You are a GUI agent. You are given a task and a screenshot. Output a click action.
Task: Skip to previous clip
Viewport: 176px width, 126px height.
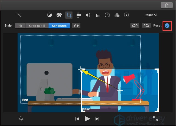pyautogui.click(x=77, y=119)
